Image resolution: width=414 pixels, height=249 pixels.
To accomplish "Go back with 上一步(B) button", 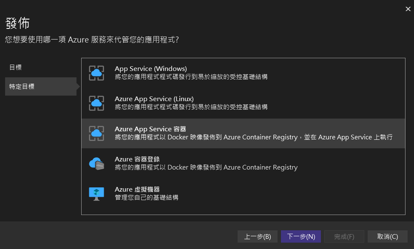I will point(258,237).
